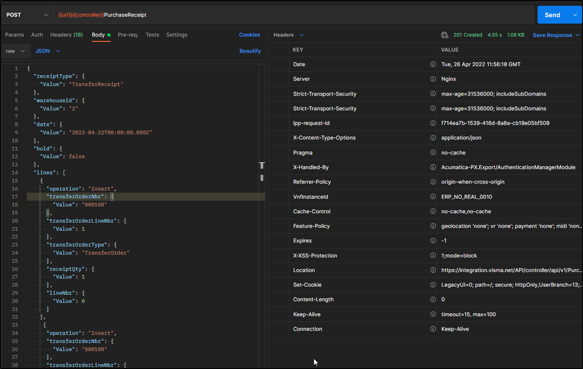The height and width of the screenshot is (369, 583).
Task: Open the Tests tab
Action: tap(152, 35)
